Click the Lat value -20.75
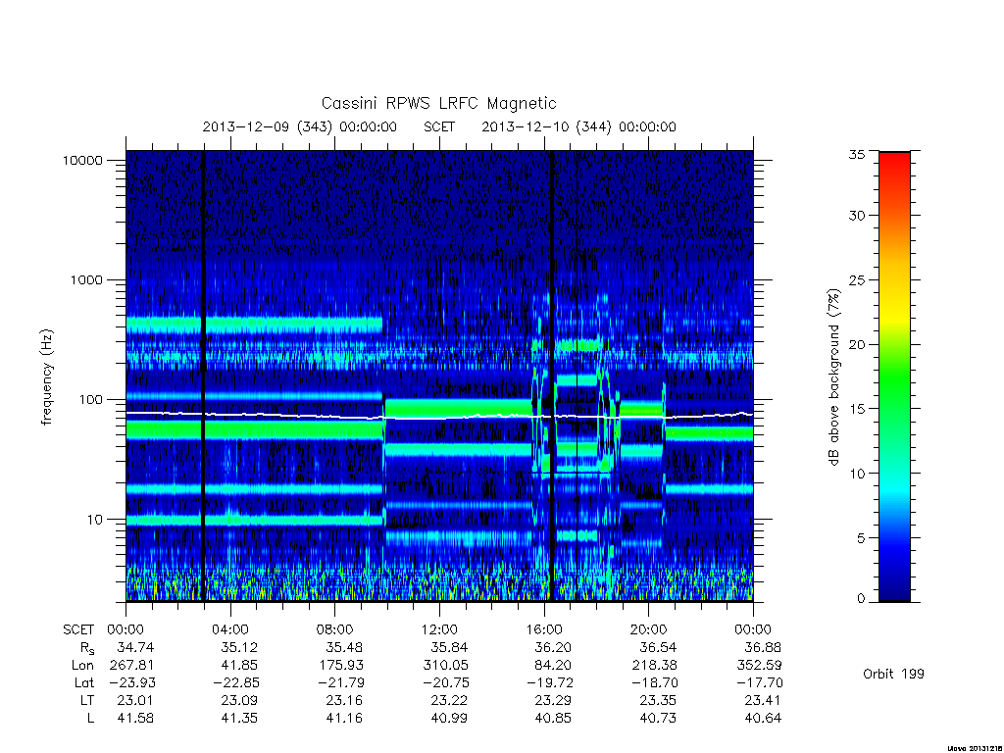This screenshot has height=753, width=1004. pos(442,682)
